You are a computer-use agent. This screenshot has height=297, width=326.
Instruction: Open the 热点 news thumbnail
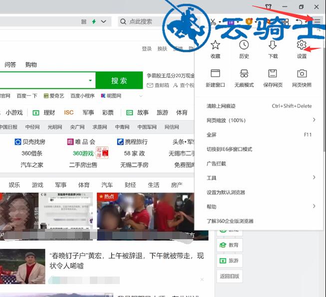click(153, 216)
